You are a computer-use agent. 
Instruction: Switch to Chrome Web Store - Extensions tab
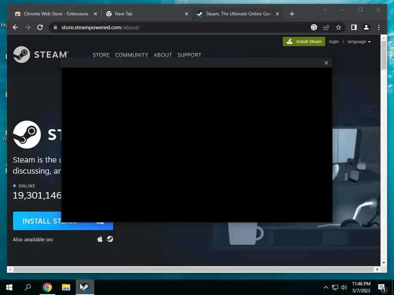tap(56, 14)
